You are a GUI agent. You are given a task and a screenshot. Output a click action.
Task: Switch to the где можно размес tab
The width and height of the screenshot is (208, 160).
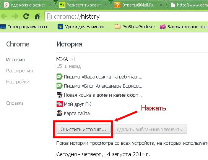coord(28,5)
